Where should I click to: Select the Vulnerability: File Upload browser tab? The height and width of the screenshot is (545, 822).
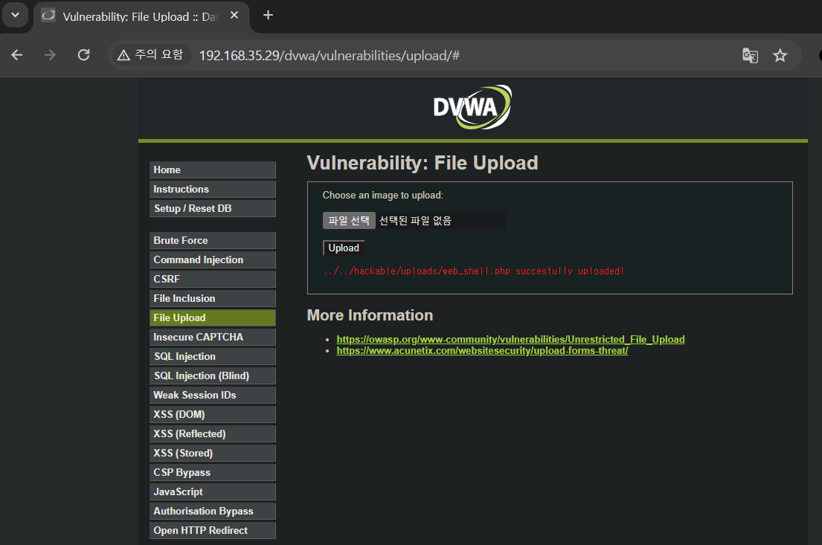click(x=141, y=17)
